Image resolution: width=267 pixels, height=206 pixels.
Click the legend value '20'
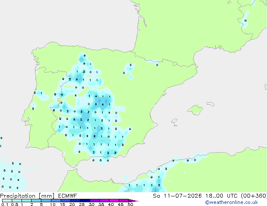[x=72, y=204]
